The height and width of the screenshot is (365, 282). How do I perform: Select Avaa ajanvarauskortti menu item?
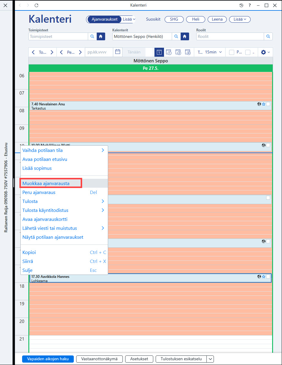point(64,219)
